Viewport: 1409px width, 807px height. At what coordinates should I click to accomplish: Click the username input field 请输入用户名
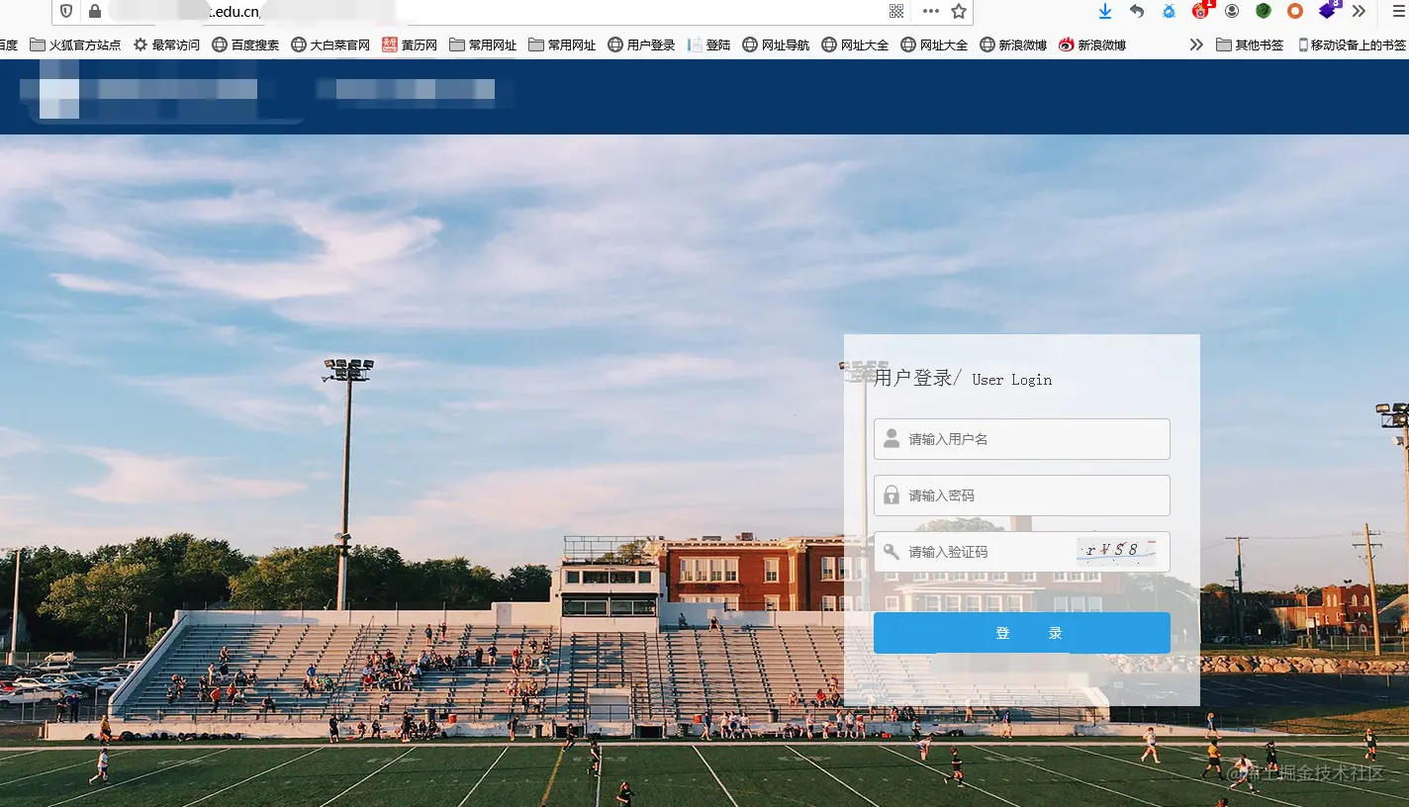(1021, 438)
